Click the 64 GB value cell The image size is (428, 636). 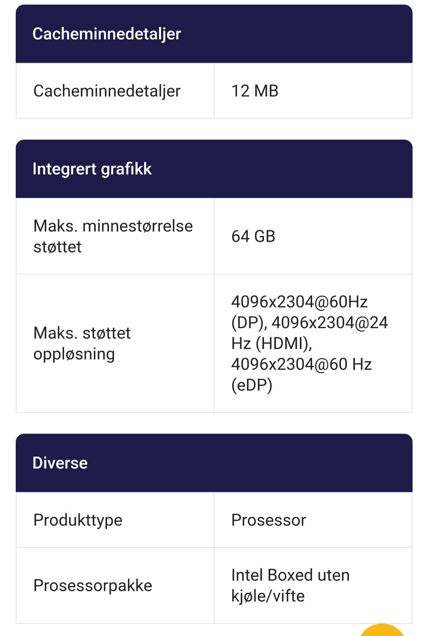(253, 236)
